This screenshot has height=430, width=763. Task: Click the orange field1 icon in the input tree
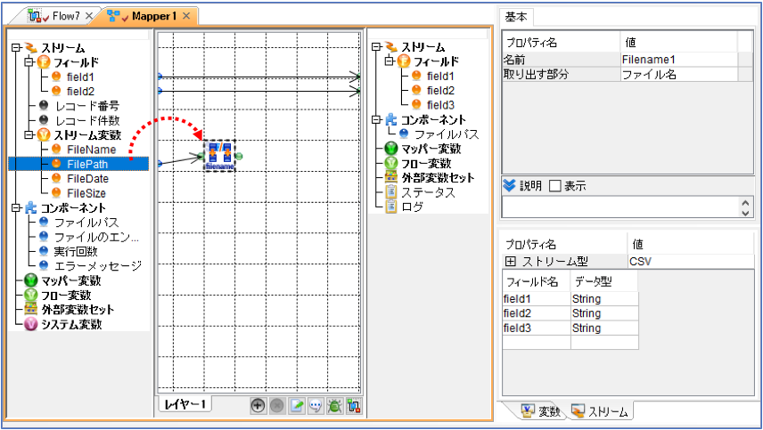56,77
